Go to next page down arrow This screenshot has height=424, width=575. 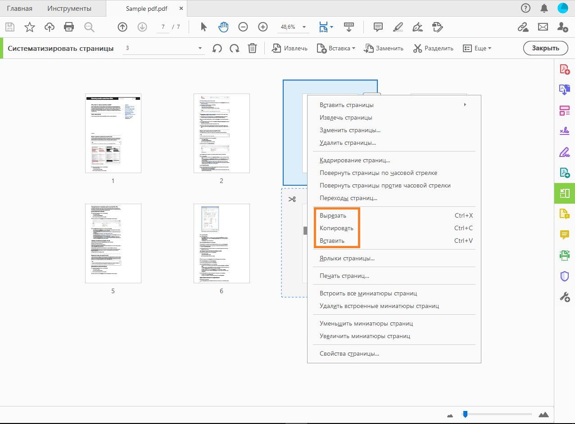pos(142,27)
